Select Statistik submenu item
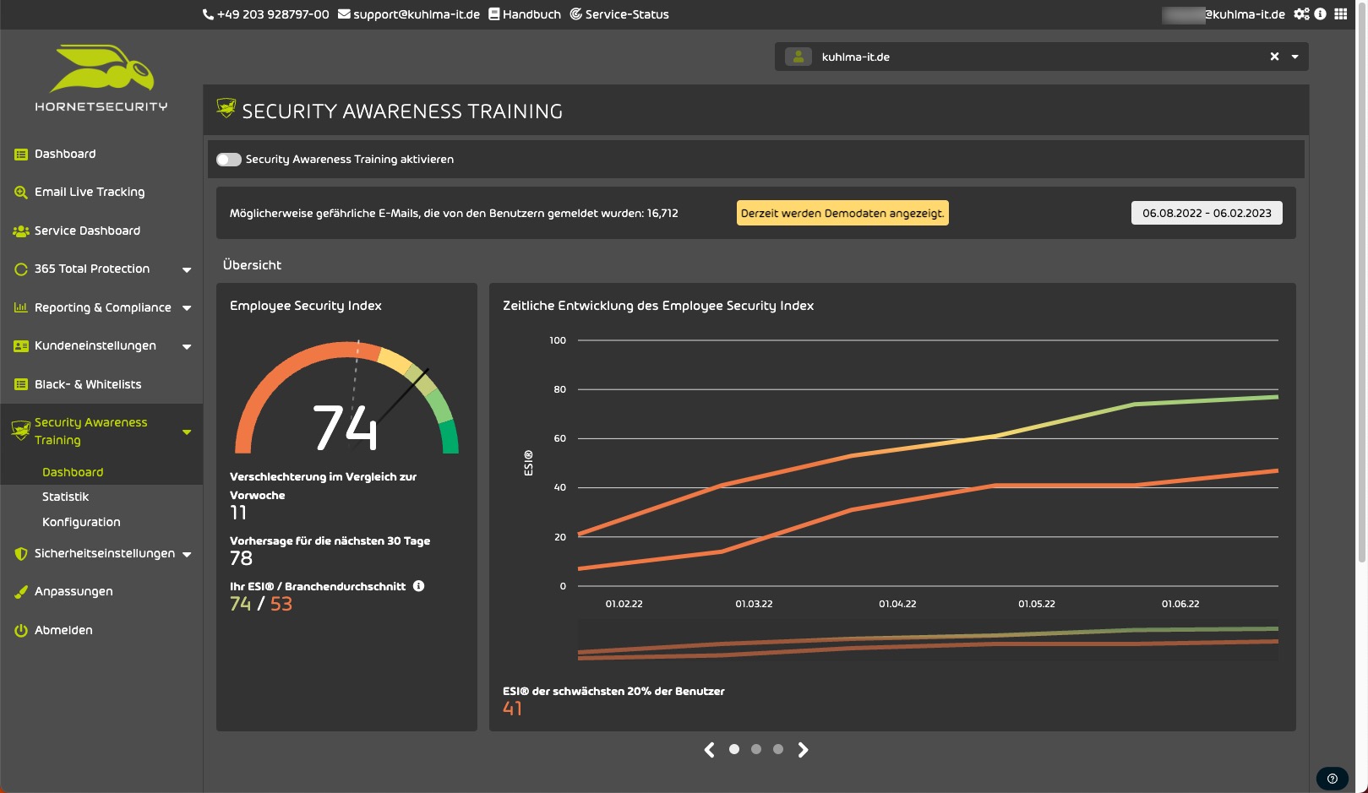Screen dimensions: 1368x793 click(x=65, y=497)
